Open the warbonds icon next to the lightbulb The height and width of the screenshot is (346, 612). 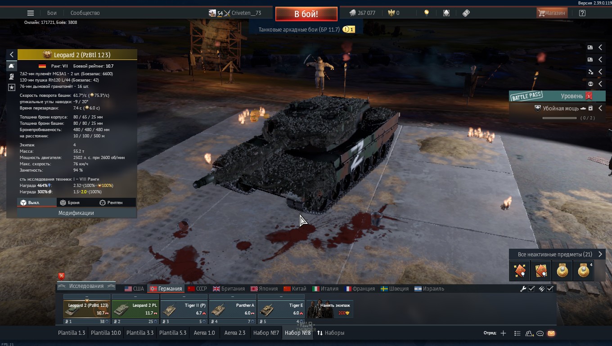(446, 13)
